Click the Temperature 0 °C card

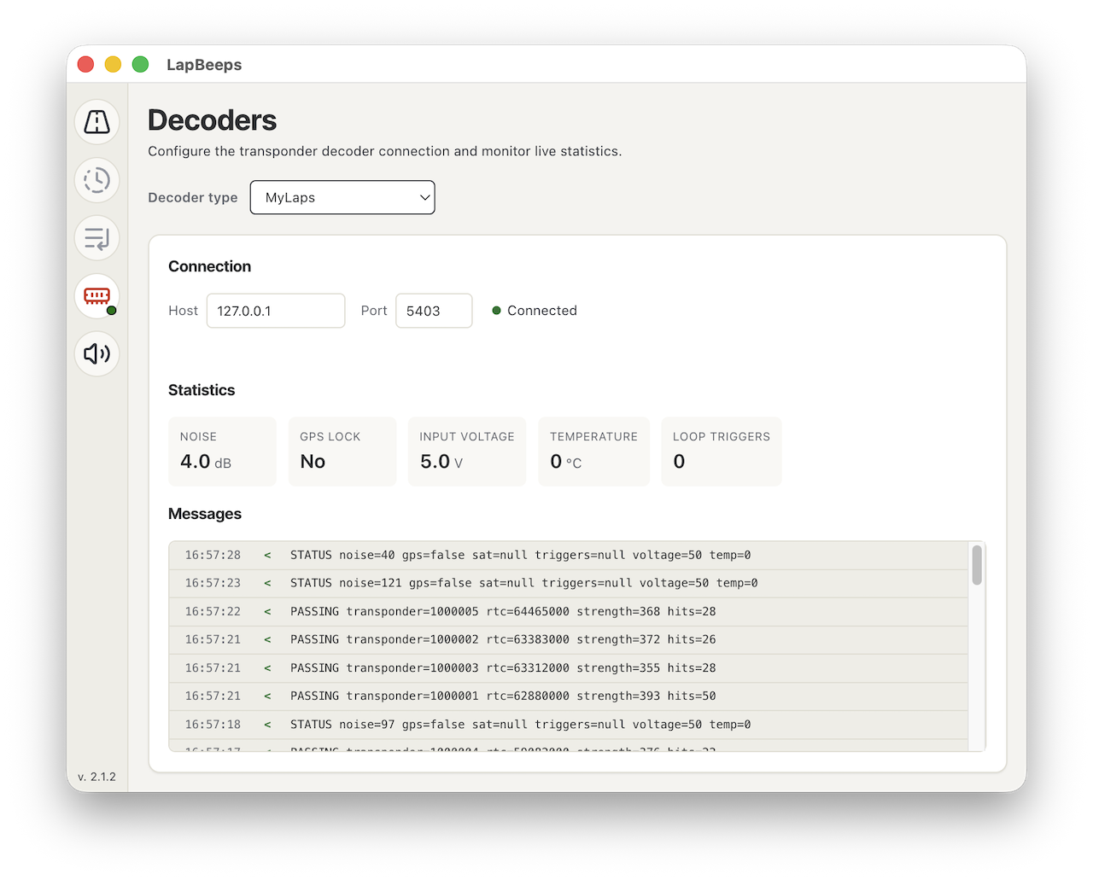[x=593, y=452]
